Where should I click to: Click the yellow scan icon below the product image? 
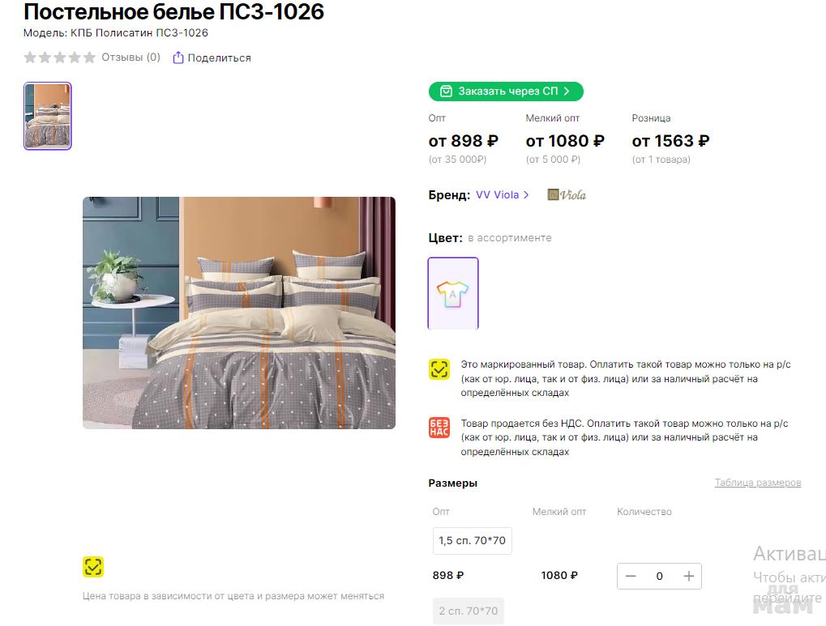tap(93, 567)
